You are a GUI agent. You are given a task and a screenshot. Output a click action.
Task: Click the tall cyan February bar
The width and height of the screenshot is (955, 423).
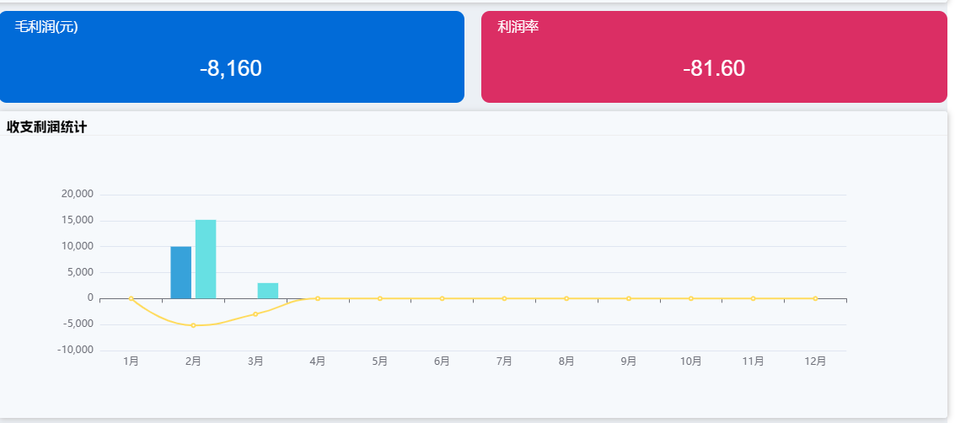(x=206, y=259)
